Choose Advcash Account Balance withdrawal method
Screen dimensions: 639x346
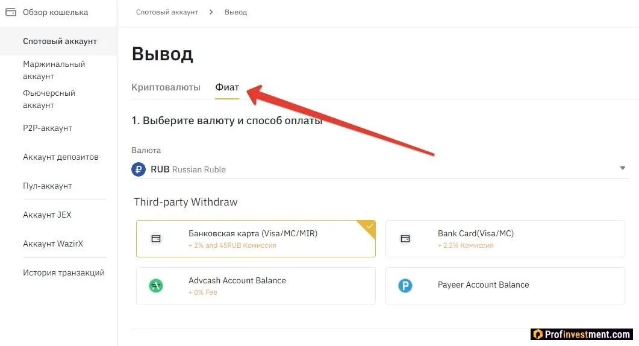click(256, 286)
